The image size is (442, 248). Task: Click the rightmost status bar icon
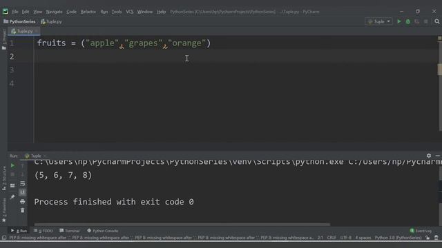tap(436, 238)
